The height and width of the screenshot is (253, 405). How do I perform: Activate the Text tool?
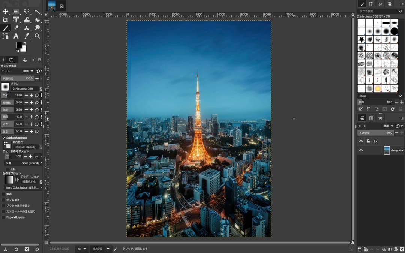[16, 36]
